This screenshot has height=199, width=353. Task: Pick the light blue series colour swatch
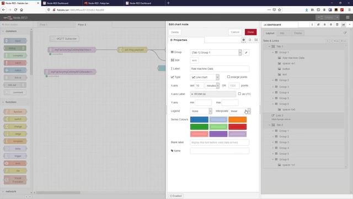click(218, 119)
